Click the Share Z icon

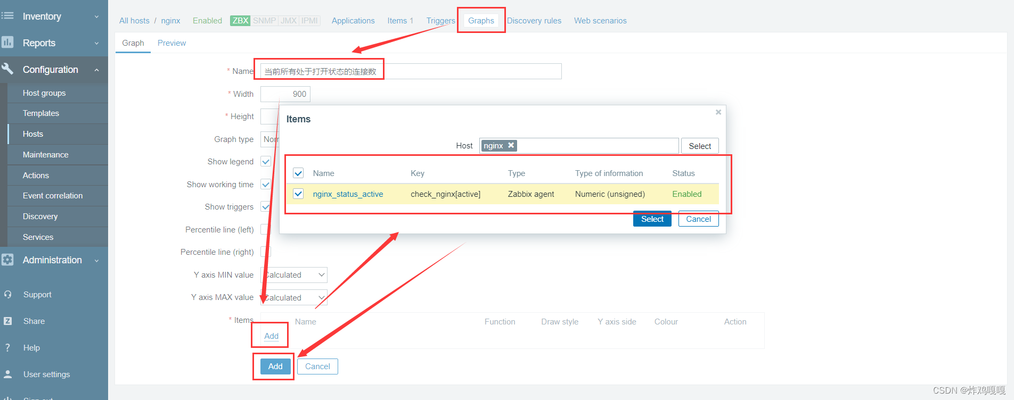coord(7,321)
